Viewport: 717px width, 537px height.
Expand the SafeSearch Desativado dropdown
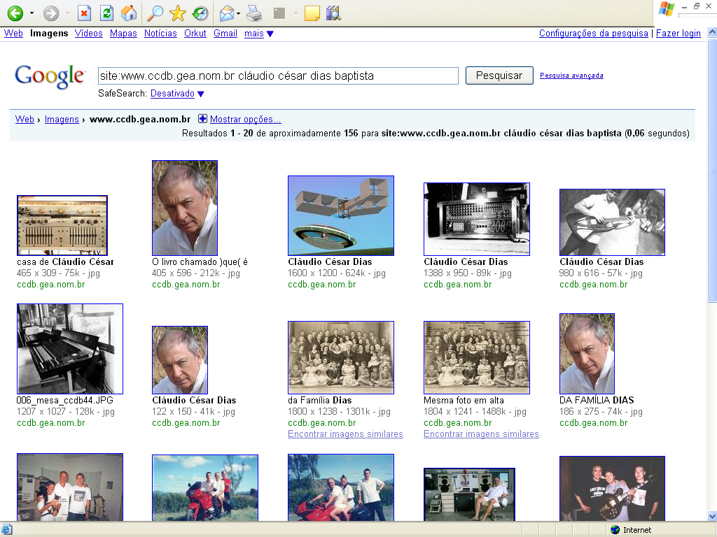click(200, 94)
